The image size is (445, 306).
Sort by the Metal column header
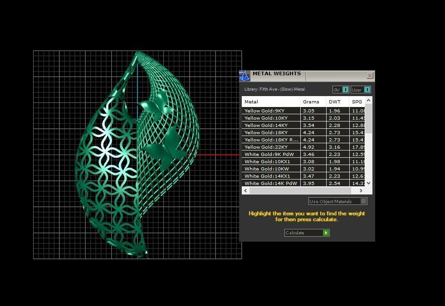[x=271, y=102]
